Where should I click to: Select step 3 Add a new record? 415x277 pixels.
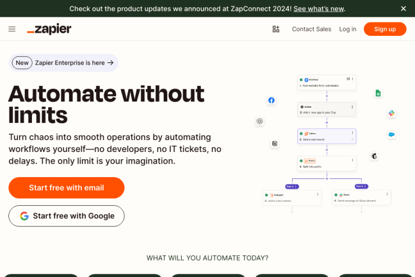pos(326,136)
